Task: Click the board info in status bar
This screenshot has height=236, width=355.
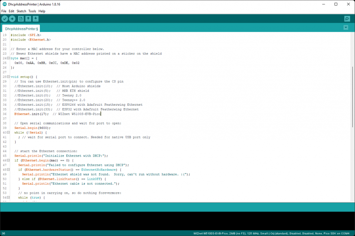Action: [x=271, y=233]
